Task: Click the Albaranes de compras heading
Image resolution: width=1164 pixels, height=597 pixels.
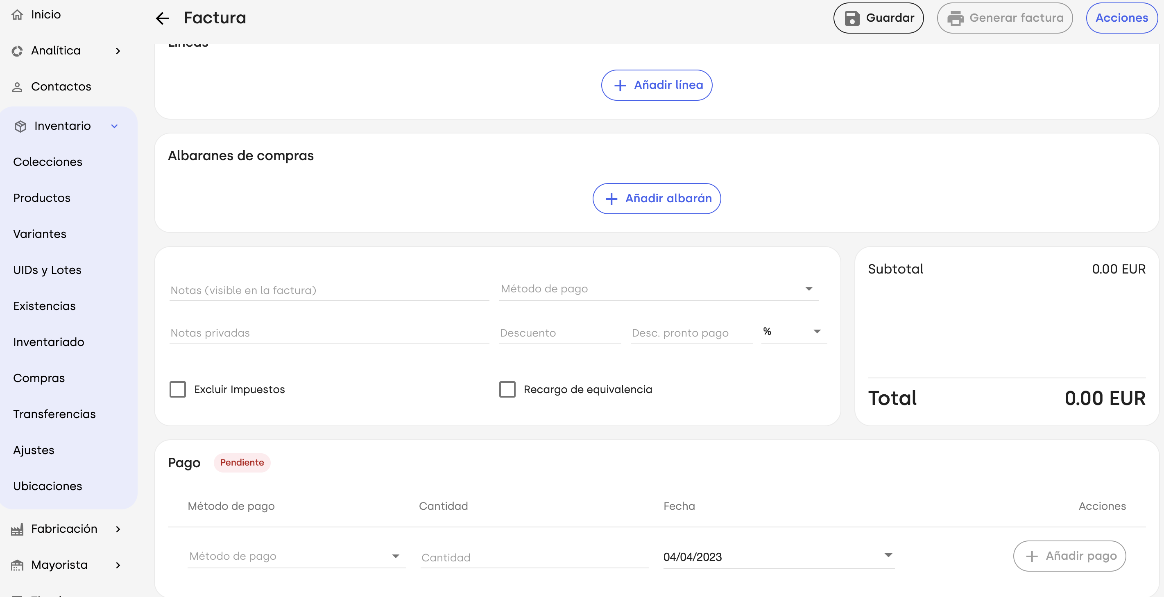Action: [241, 156]
